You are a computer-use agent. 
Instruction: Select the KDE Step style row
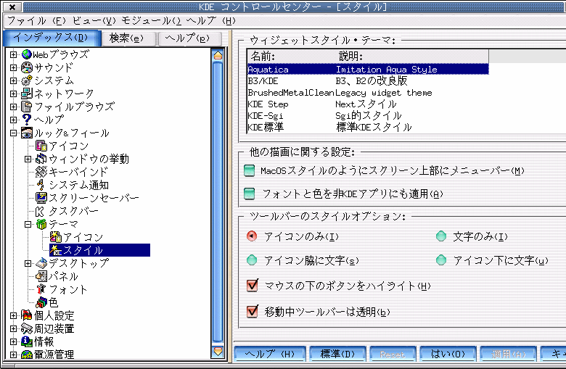click(368, 104)
